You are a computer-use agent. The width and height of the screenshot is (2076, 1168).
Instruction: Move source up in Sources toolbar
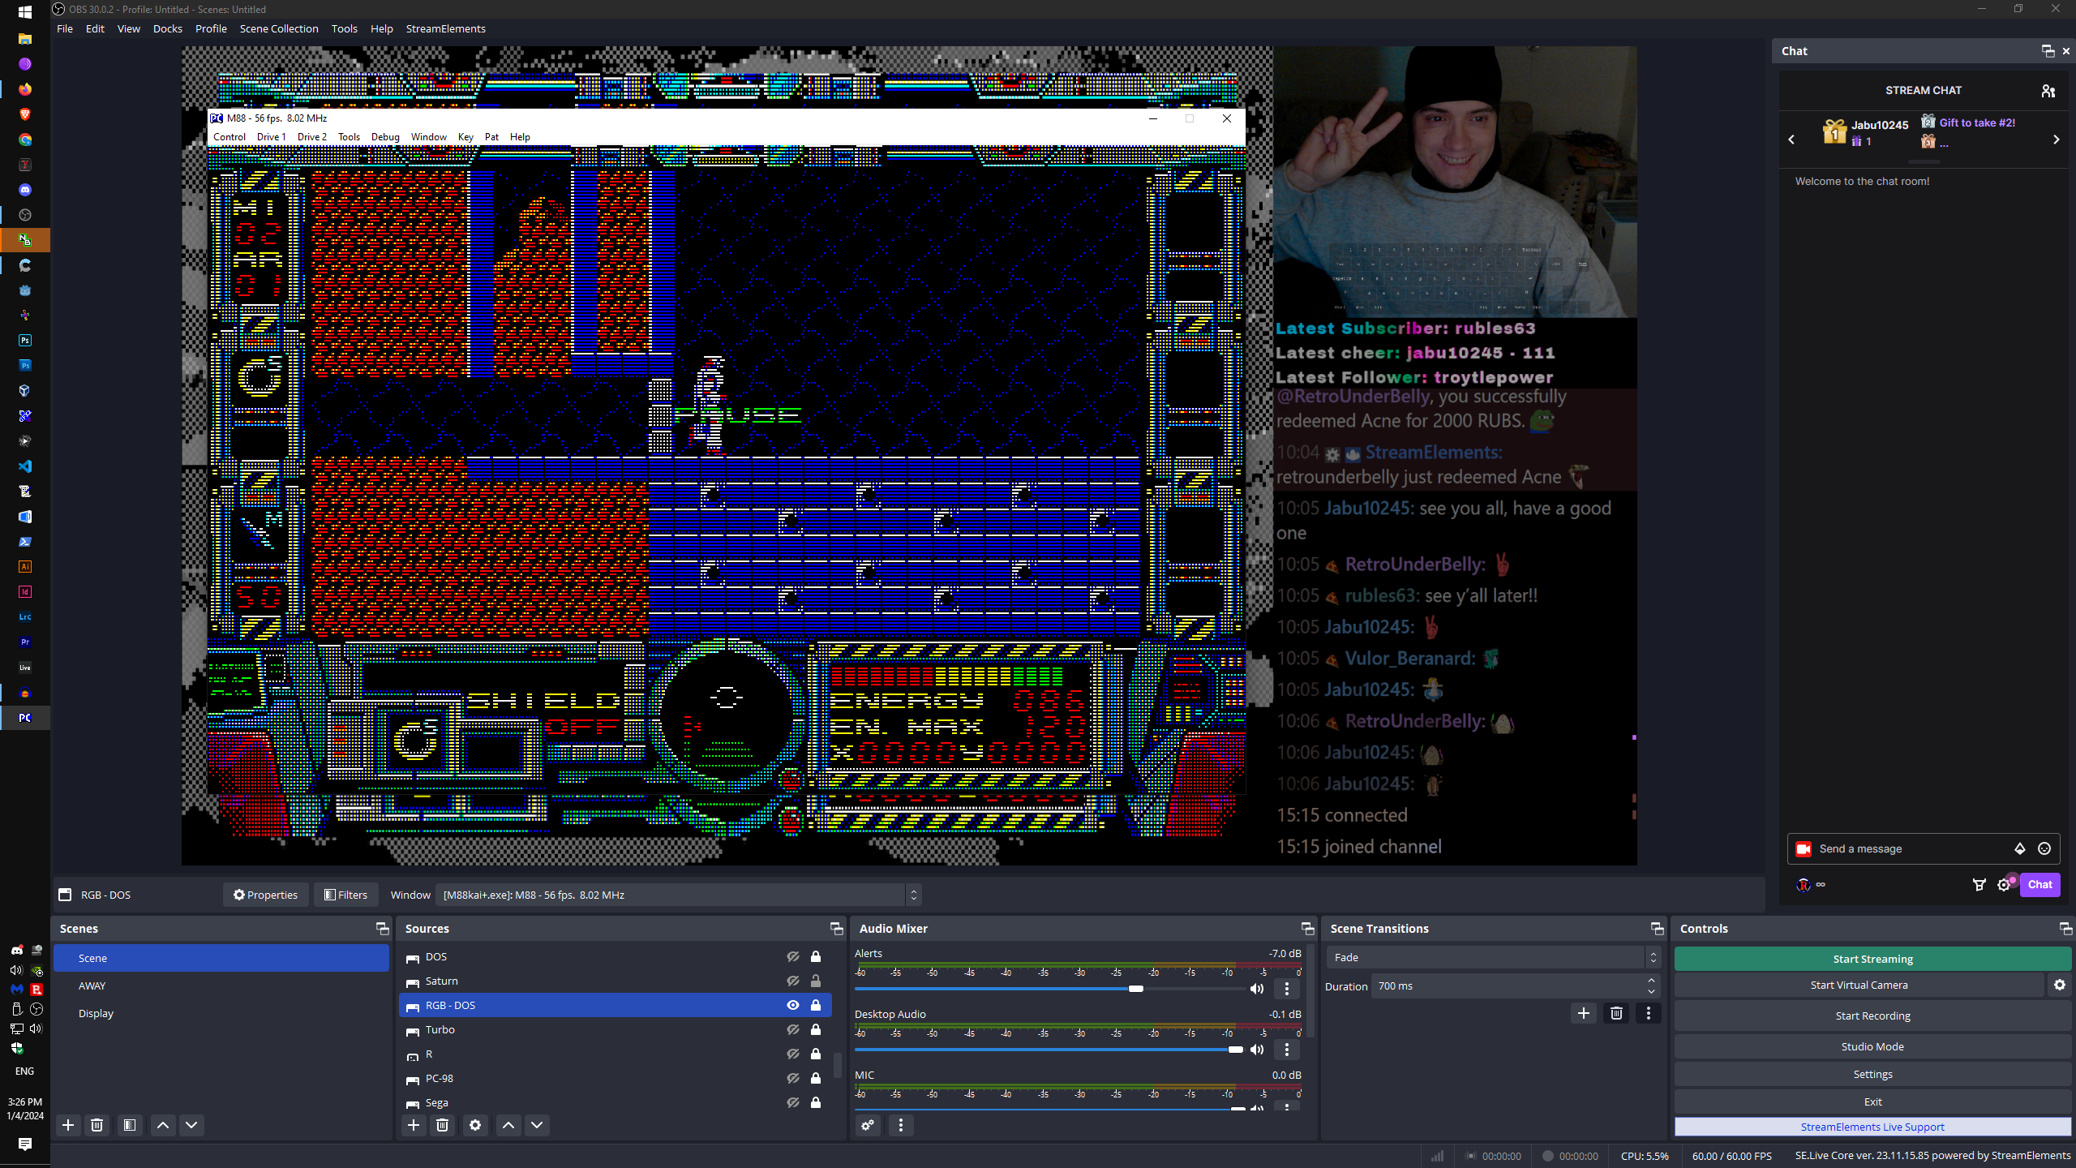tap(508, 1125)
